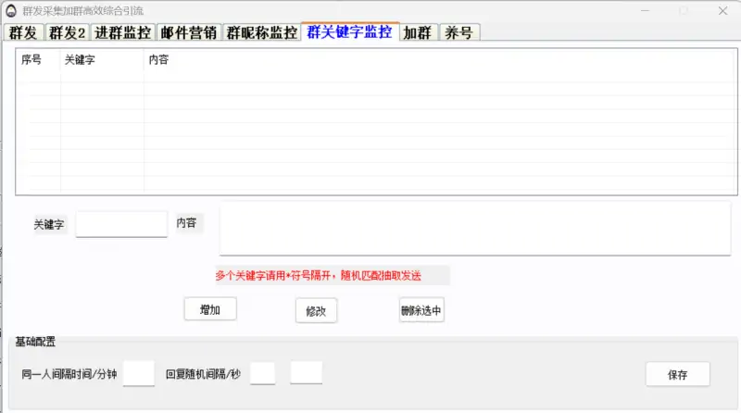741x413 pixels.
Task: Click the first 回复随机间隔/秒 input box
Action: click(262, 374)
